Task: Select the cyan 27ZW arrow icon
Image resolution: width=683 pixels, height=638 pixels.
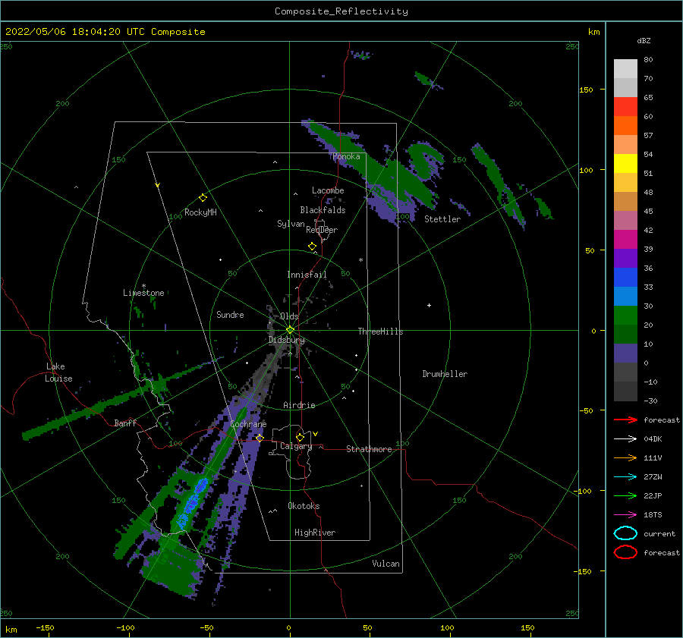Action: coord(625,477)
